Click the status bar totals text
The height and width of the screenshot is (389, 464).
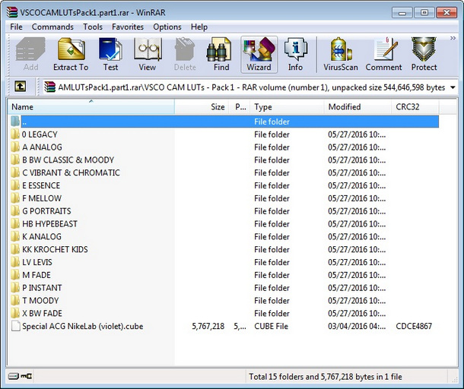click(x=326, y=377)
